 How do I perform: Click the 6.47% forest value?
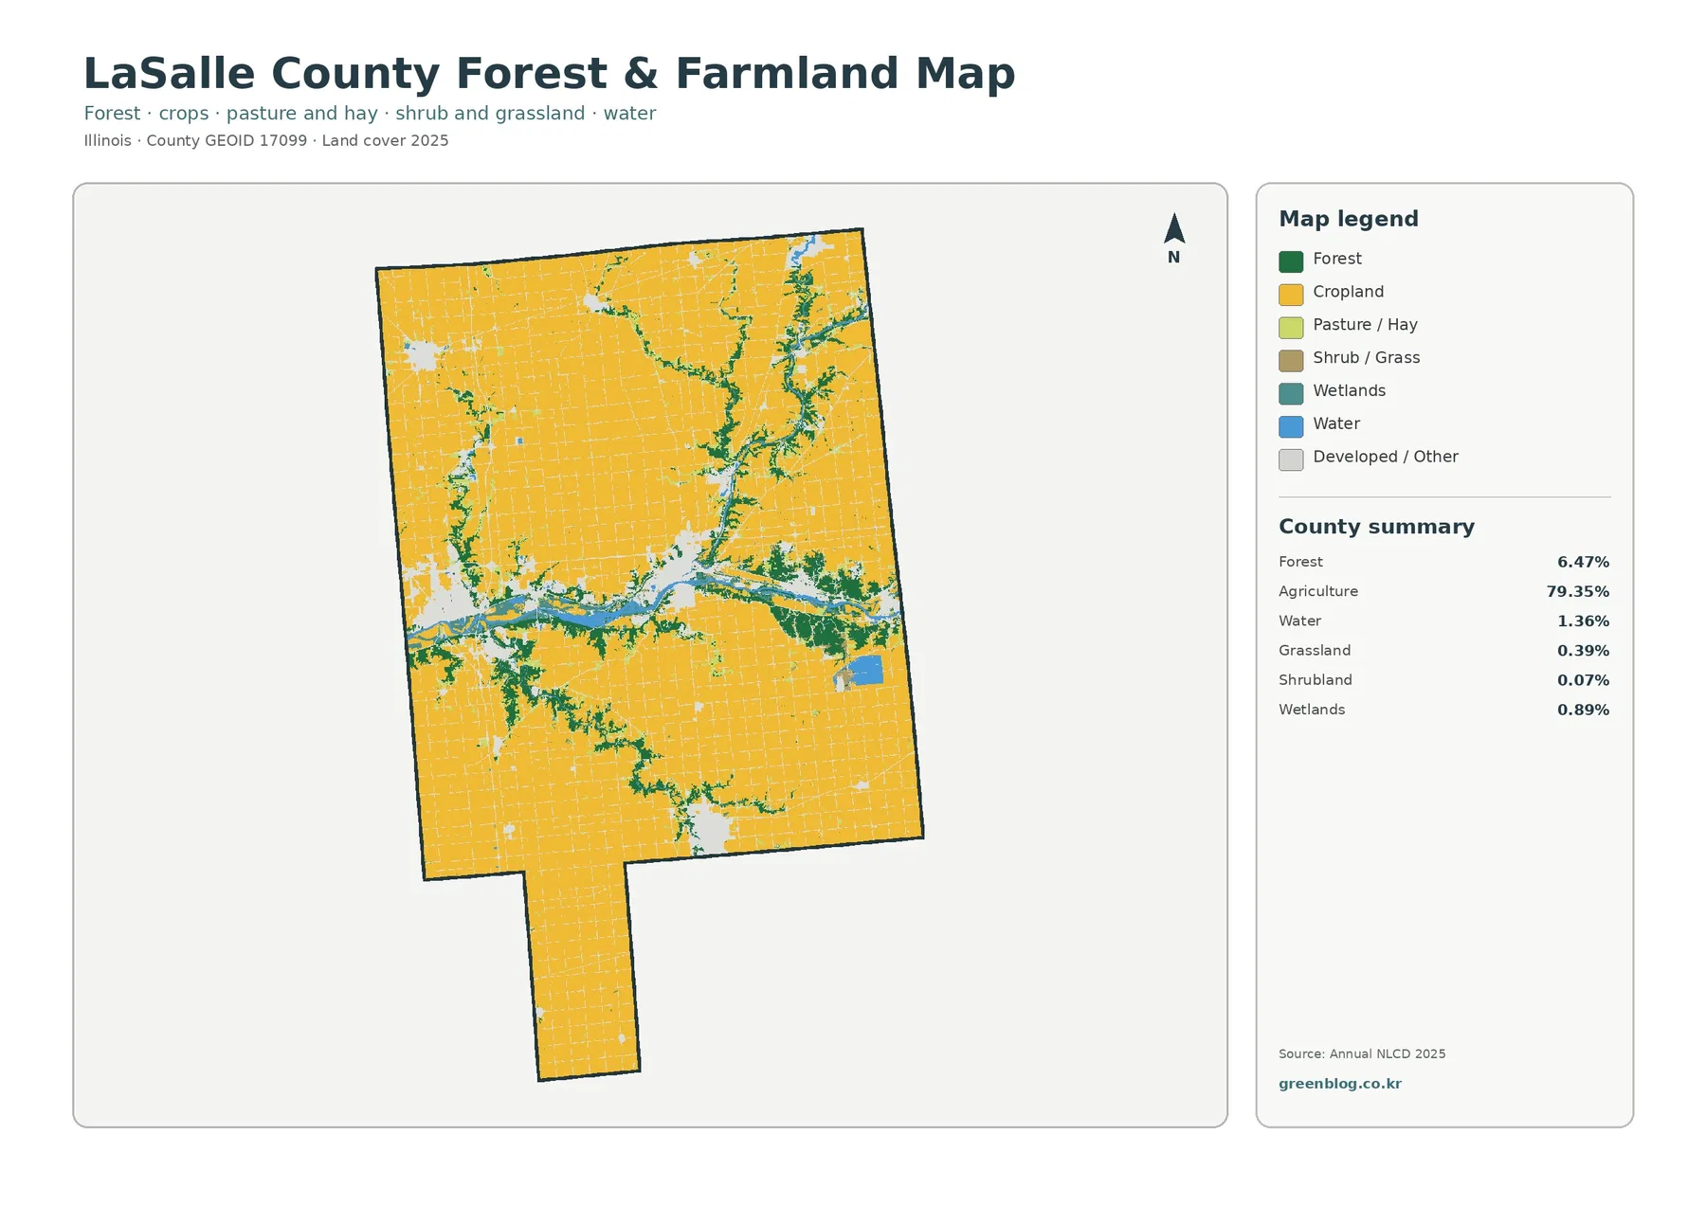1583,563
